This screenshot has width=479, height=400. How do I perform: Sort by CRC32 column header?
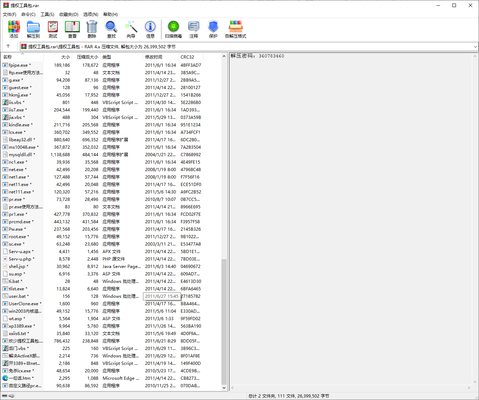pos(187,57)
